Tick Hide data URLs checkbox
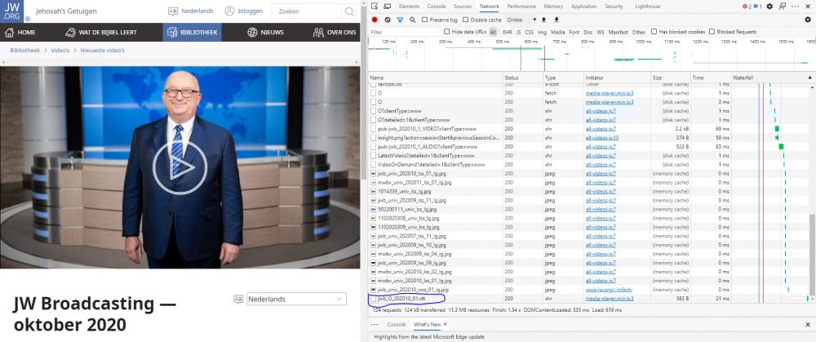 point(447,32)
